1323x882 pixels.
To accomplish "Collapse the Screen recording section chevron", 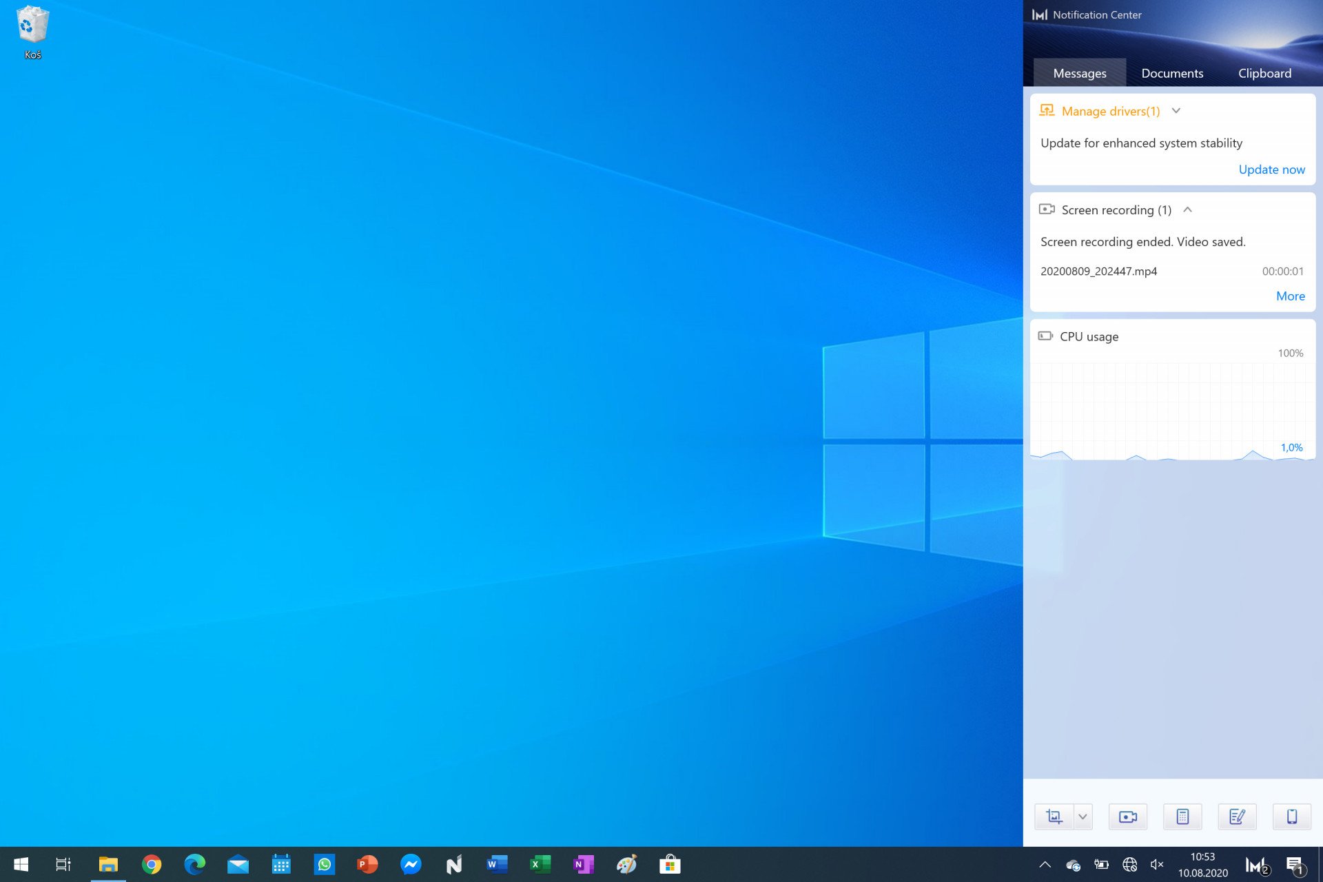I will [1187, 209].
